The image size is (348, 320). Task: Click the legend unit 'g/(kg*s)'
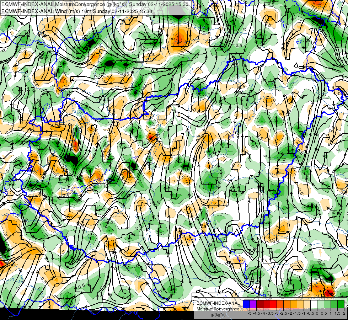218,315
